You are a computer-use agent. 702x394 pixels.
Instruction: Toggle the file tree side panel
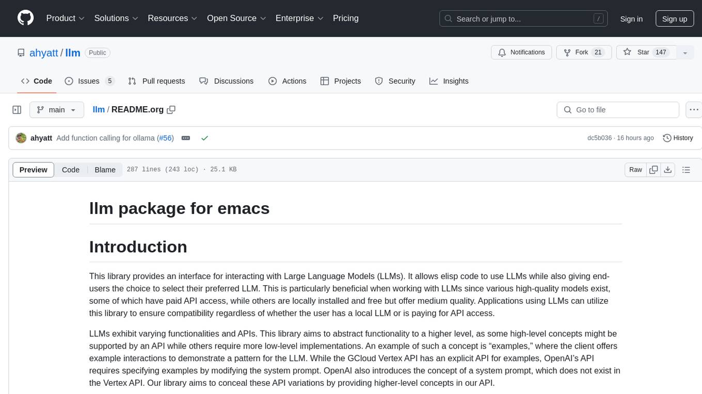pos(17,110)
